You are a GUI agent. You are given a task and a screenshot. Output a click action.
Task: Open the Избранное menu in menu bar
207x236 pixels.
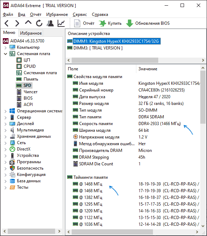(x=57, y=14)
